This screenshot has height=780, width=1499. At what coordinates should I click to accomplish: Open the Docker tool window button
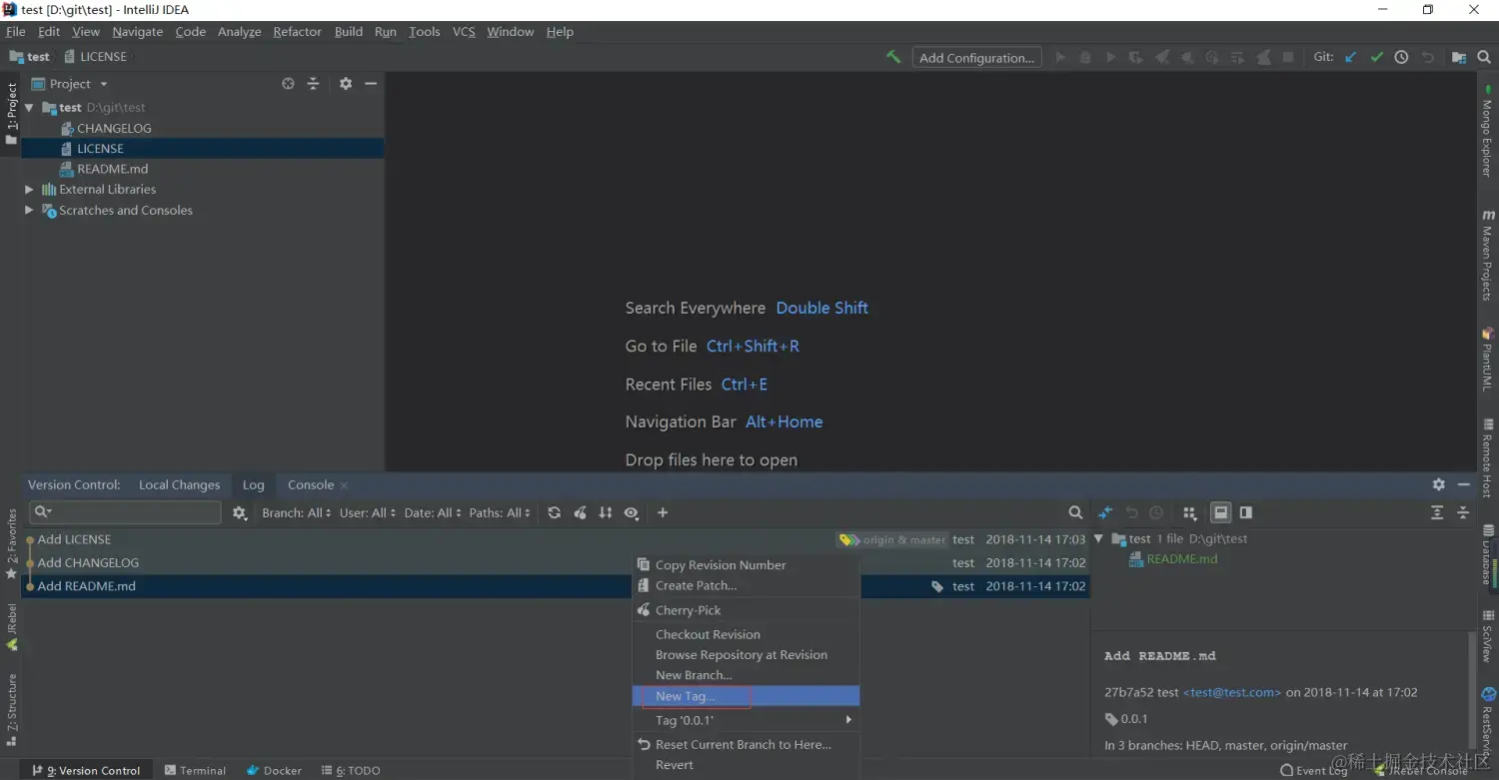tap(275, 770)
